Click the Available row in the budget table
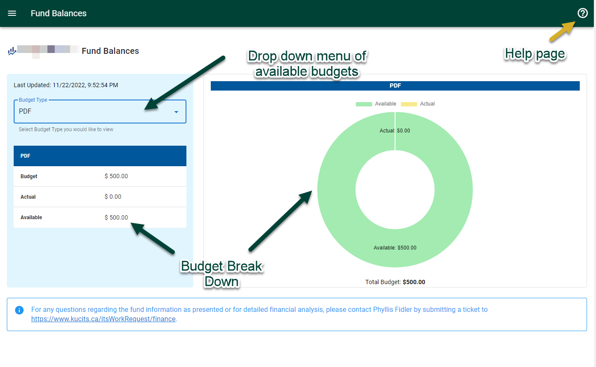 coord(100,217)
